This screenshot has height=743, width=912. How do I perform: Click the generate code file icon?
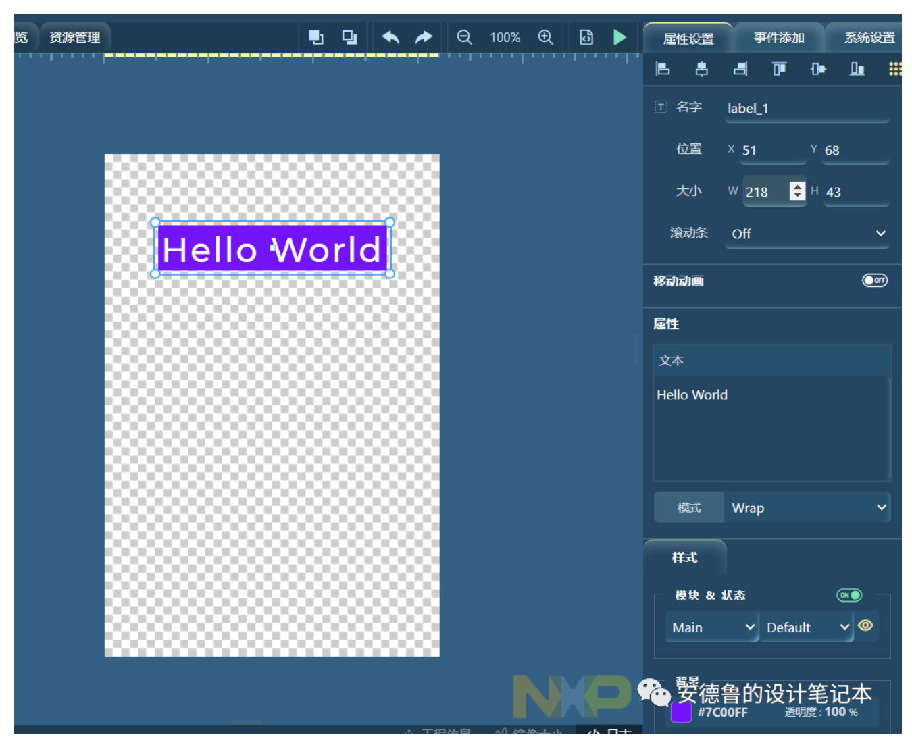point(586,37)
